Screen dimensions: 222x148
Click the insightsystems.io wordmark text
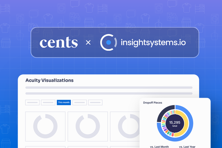click(x=153, y=43)
